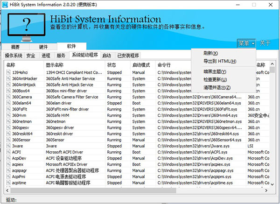Sort by the 启动模式 column header
This screenshot has width=280, height=204.
143,65
